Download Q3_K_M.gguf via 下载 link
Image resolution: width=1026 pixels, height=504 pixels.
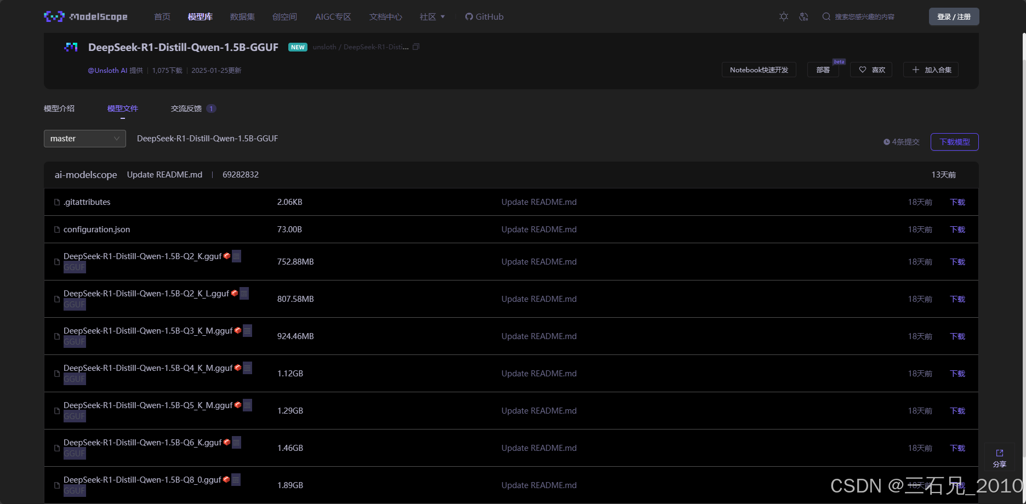957,336
